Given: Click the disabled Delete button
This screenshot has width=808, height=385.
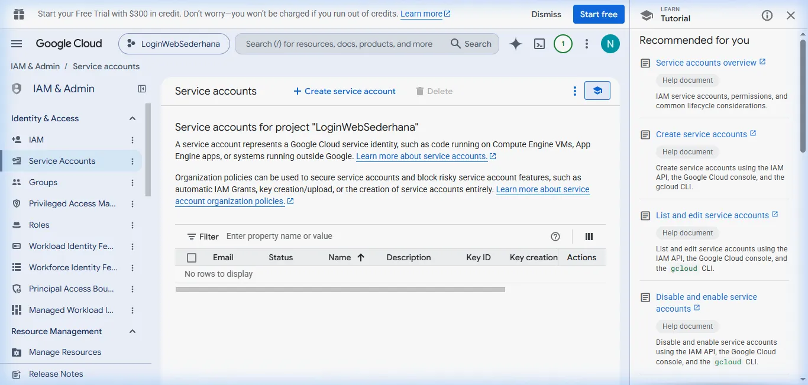Looking at the screenshot, I should (x=434, y=91).
